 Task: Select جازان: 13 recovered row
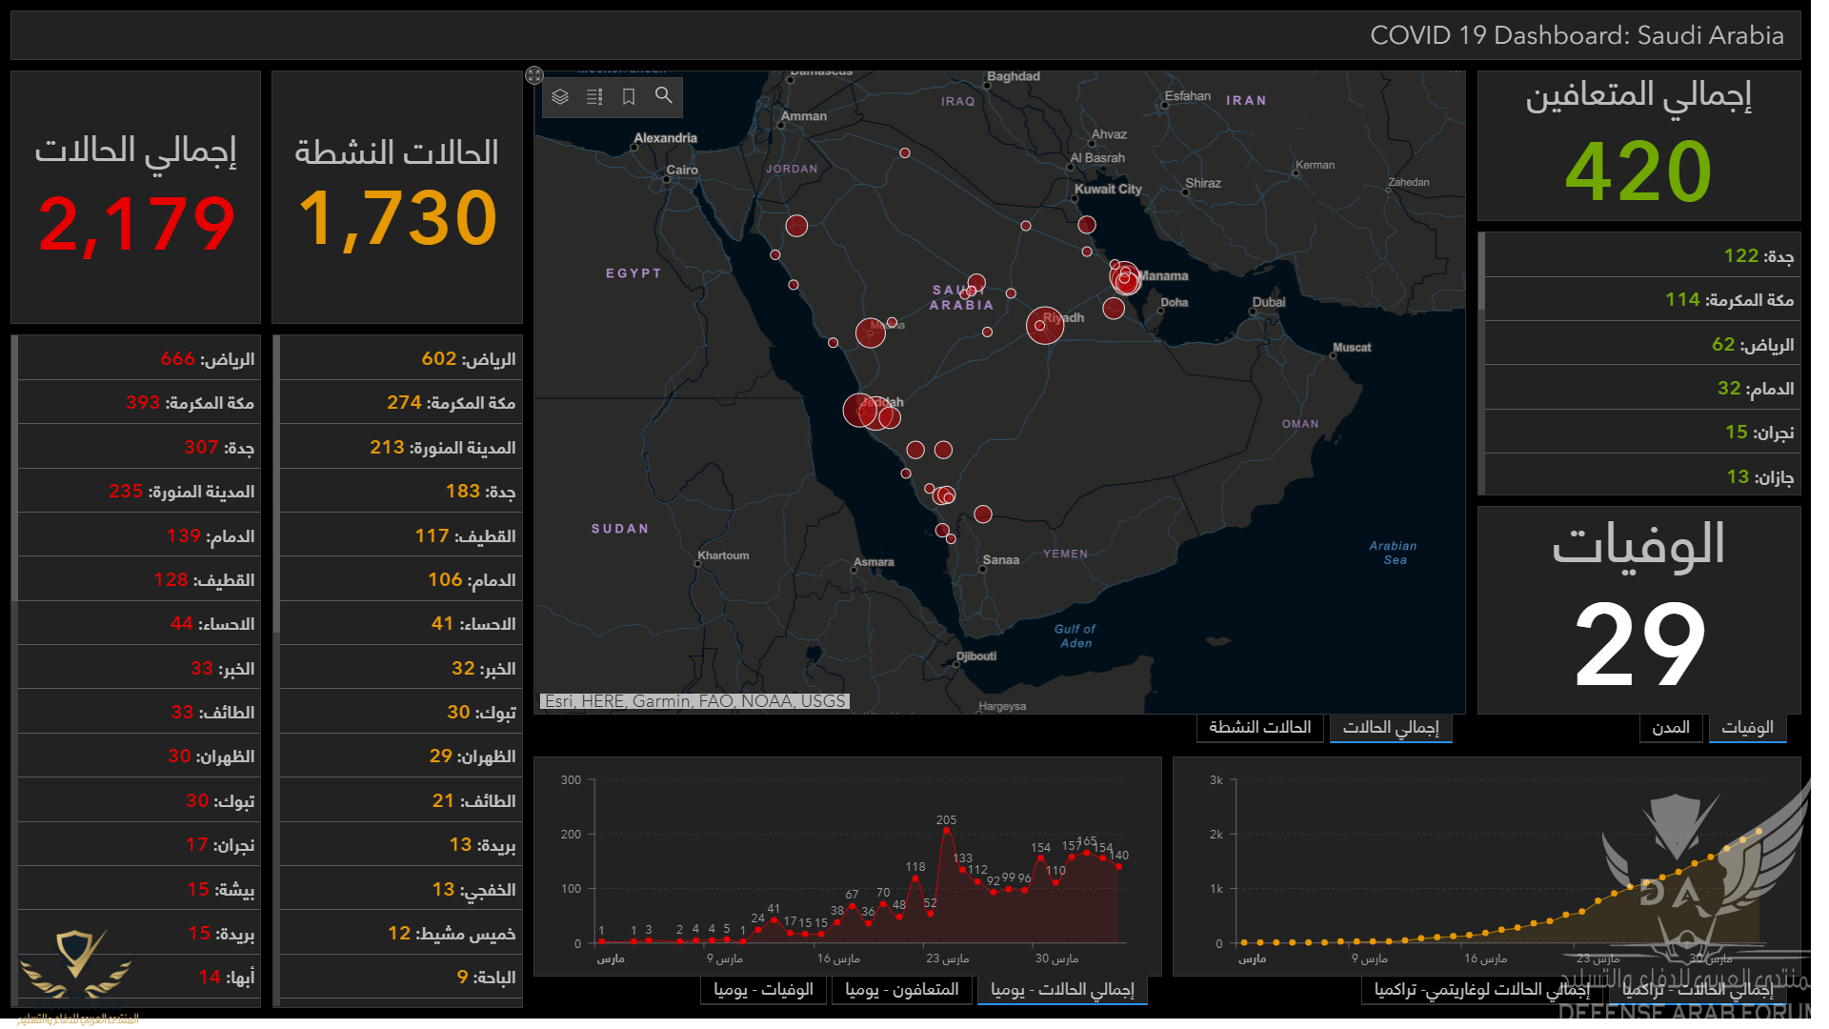coord(1642,476)
